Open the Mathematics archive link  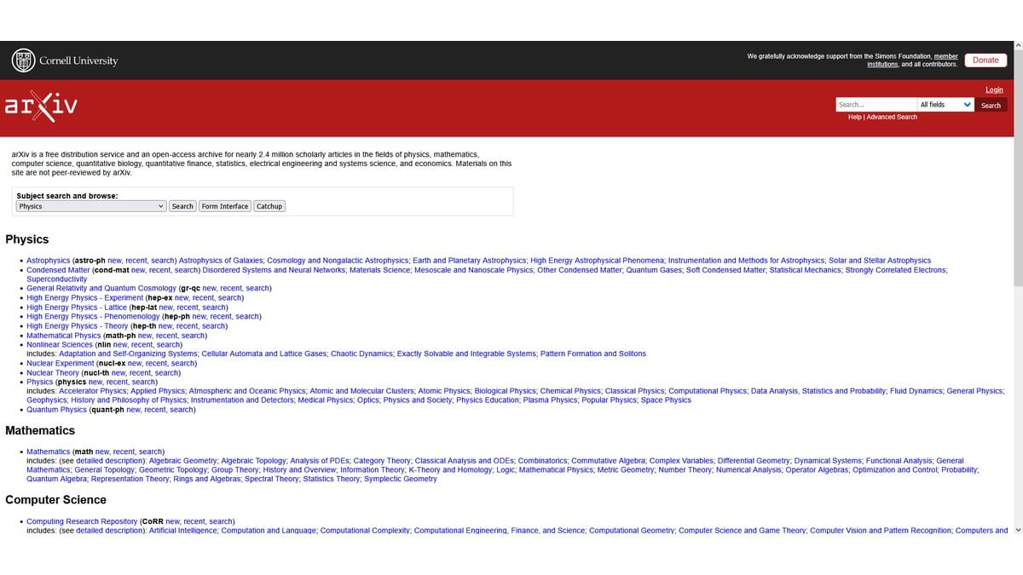tap(49, 451)
